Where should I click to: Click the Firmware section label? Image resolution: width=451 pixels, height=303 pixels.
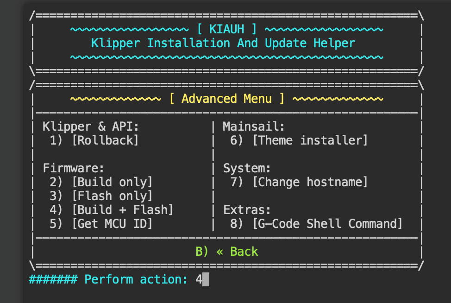tap(73, 168)
